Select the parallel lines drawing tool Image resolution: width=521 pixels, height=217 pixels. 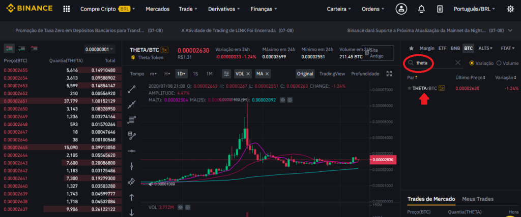point(132,120)
